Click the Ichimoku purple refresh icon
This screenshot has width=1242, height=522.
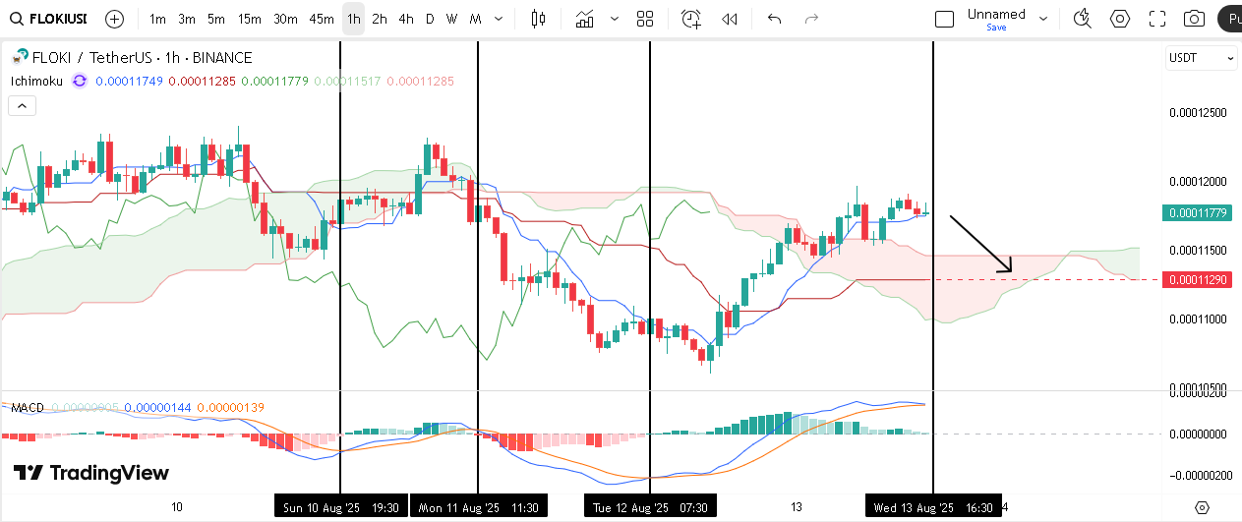81,81
